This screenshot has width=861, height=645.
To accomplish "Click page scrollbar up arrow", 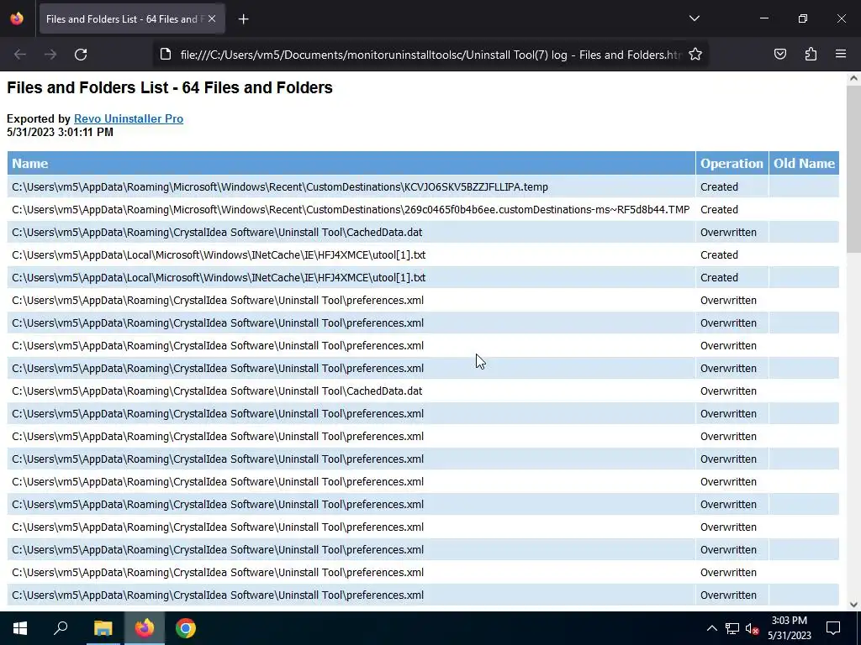I will pos(853,78).
